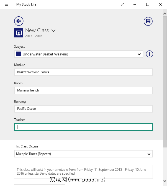
Task: Click the empty Teacher input field
Action: point(83,127)
